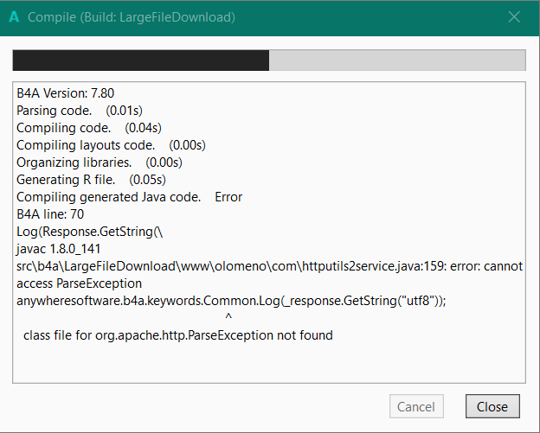The height and width of the screenshot is (433, 540).
Task: Click the anywheresoftware.b4a.keywords.Common.Log line
Action: [x=232, y=301]
